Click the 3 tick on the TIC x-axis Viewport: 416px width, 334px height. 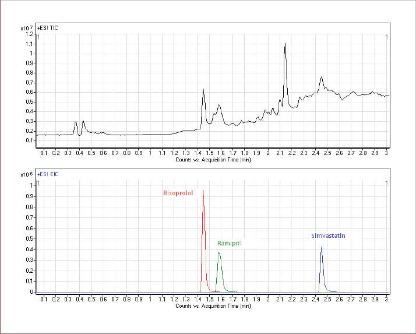point(386,153)
